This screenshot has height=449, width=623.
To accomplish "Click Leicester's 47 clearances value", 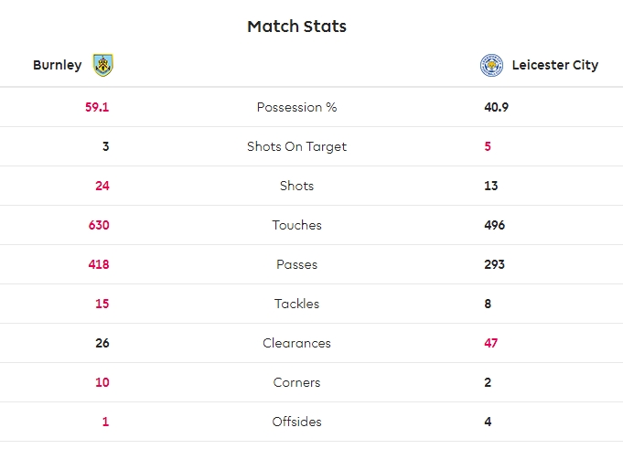I will (x=491, y=343).
